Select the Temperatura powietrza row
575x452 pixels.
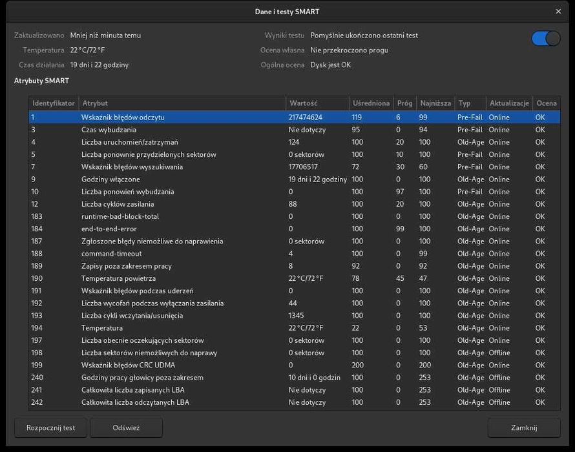pyautogui.click(x=118, y=278)
